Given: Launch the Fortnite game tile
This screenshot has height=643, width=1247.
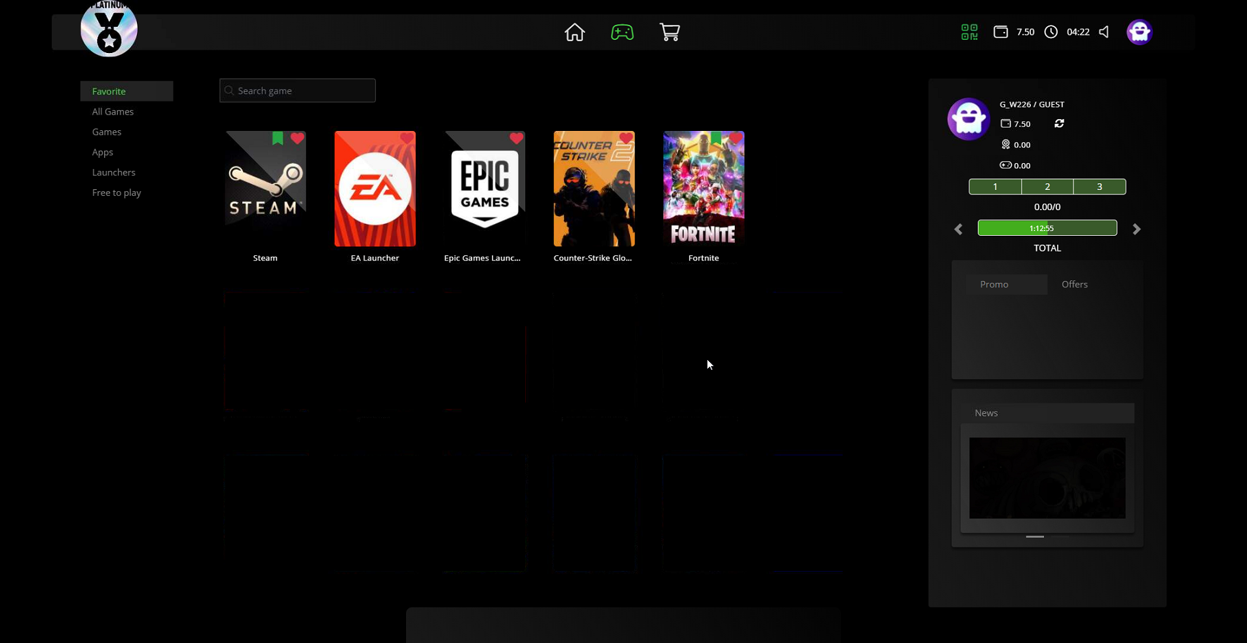Looking at the screenshot, I should coord(703,189).
